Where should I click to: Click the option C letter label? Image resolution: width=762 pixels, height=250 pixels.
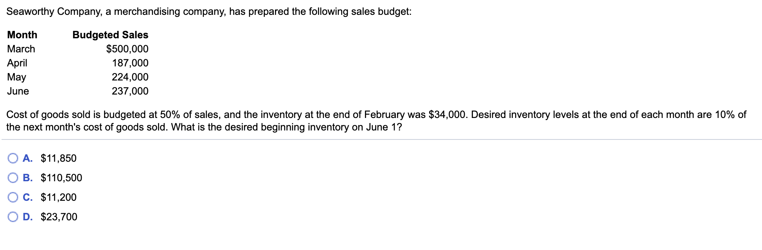click(x=28, y=197)
